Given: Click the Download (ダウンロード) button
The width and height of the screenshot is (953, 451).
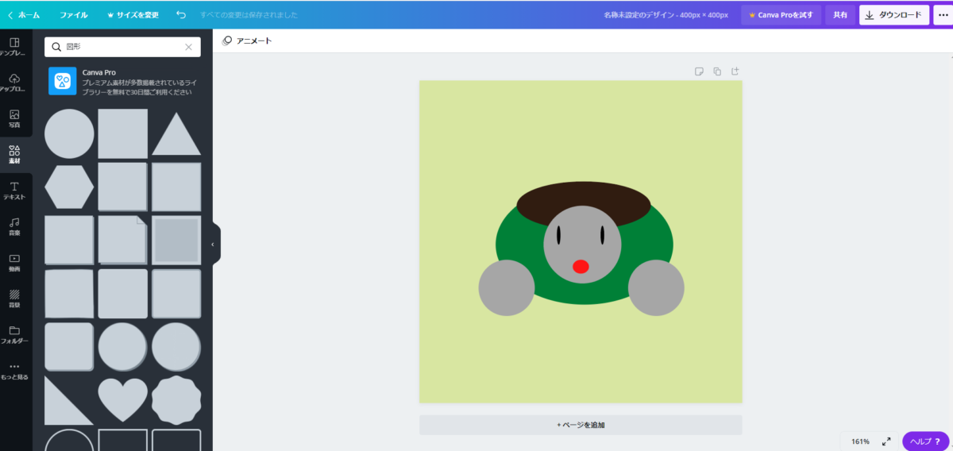Looking at the screenshot, I should (894, 14).
